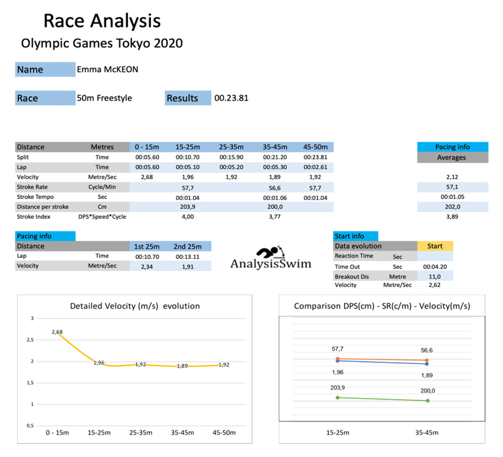Select the Stroke Index average value 3,89
503x457 pixels.
pyautogui.click(x=452, y=217)
